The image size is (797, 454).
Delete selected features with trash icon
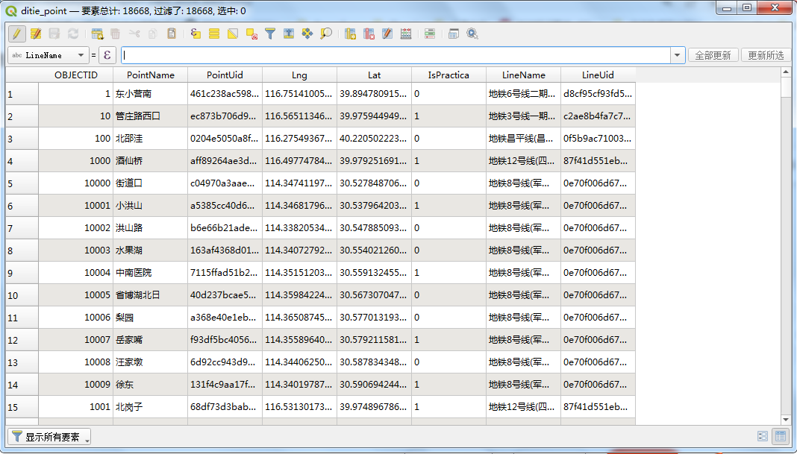[x=116, y=34]
